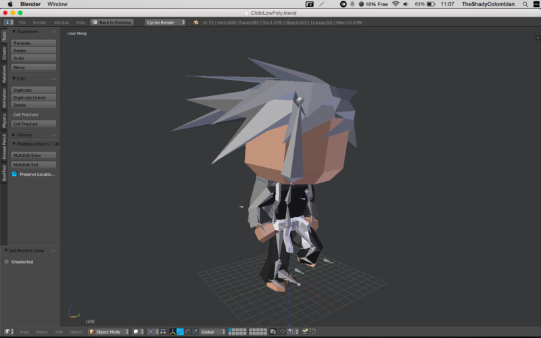The image size is (541, 338).
Task: Click the Wi-Fi status icon
Action: pos(396,4)
